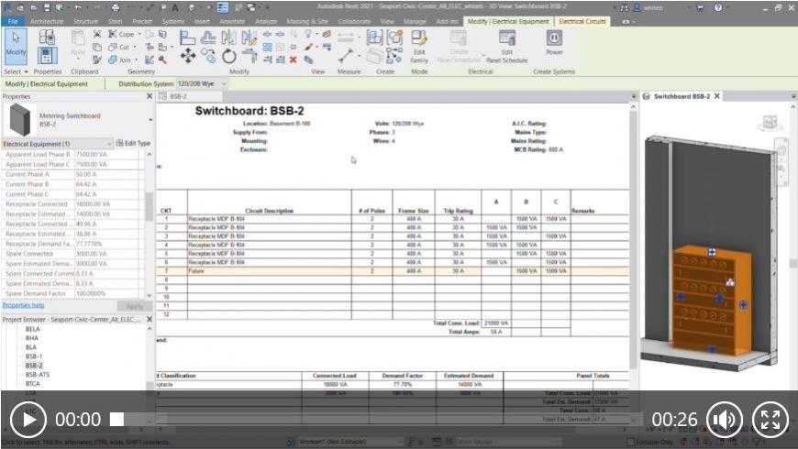The height and width of the screenshot is (449, 798).
Task: Choose the Copy tool in Modify panel
Action: [x=208, y=56]
